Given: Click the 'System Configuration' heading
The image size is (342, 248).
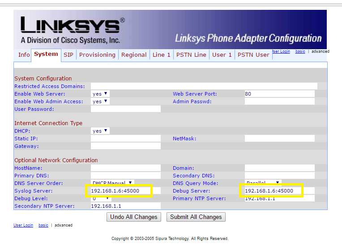Looking at the screenshot, I should (43, 78).
